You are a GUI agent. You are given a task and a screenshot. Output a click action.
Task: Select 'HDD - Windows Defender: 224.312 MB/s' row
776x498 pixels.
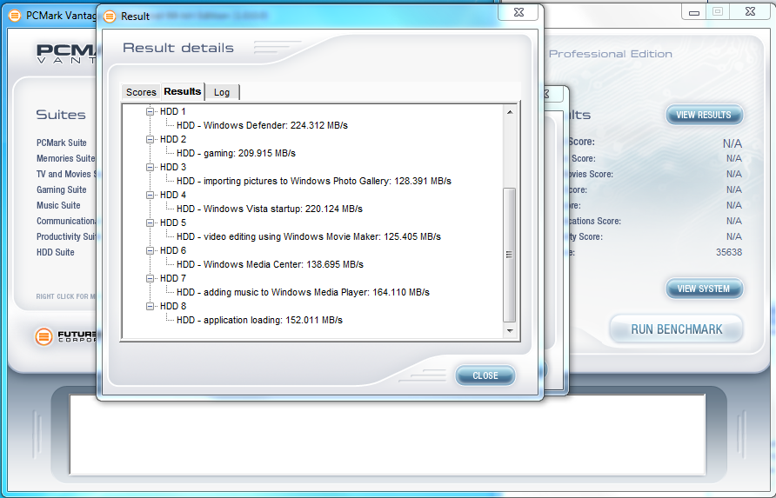coord(263,126)
